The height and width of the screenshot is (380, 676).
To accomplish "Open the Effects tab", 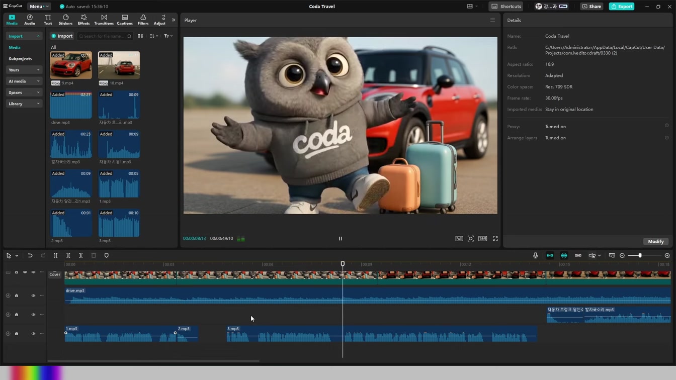I will click(83, 20).
